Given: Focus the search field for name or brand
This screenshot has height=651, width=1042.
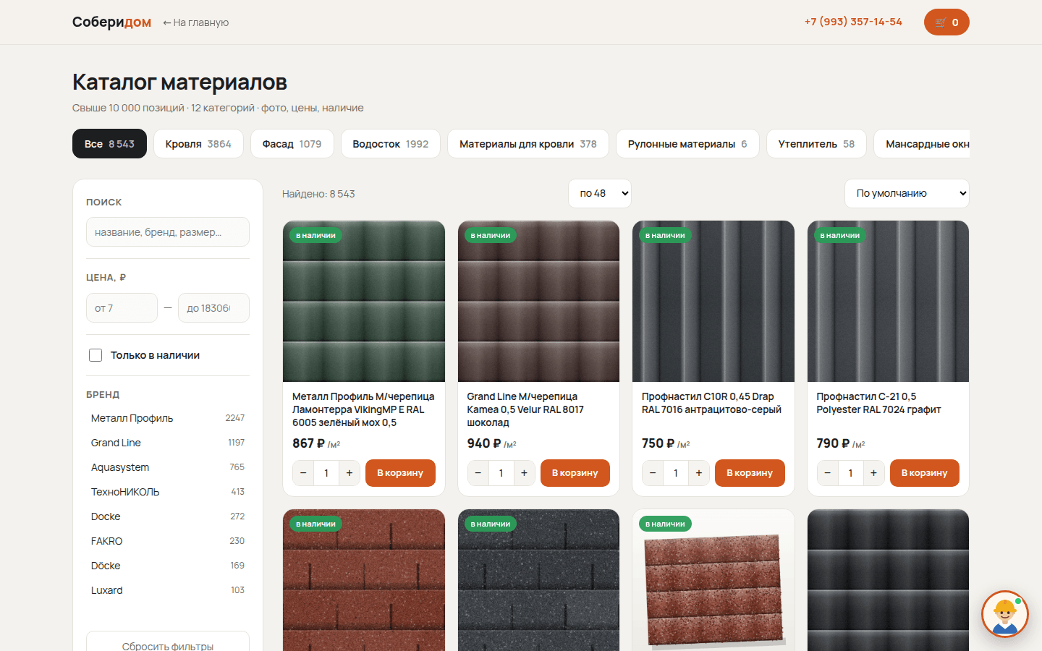Looking at the screenshot, I should click(x=168, y=232).
